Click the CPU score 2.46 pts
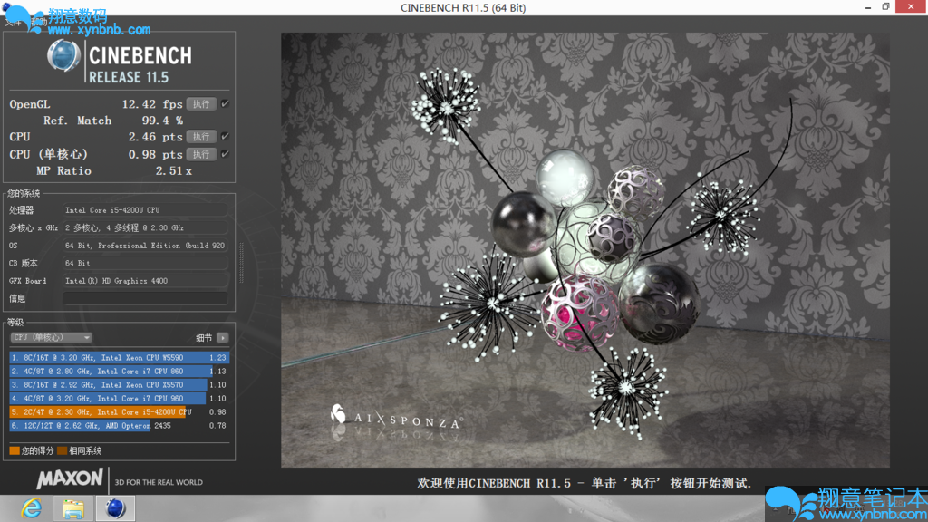 (155, 137)
